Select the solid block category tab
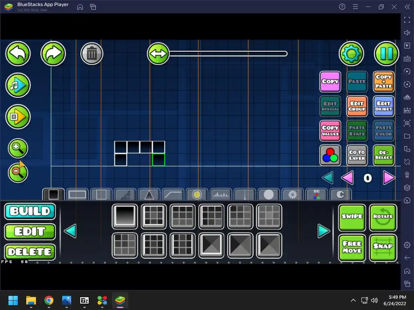 tap(53, 195)
